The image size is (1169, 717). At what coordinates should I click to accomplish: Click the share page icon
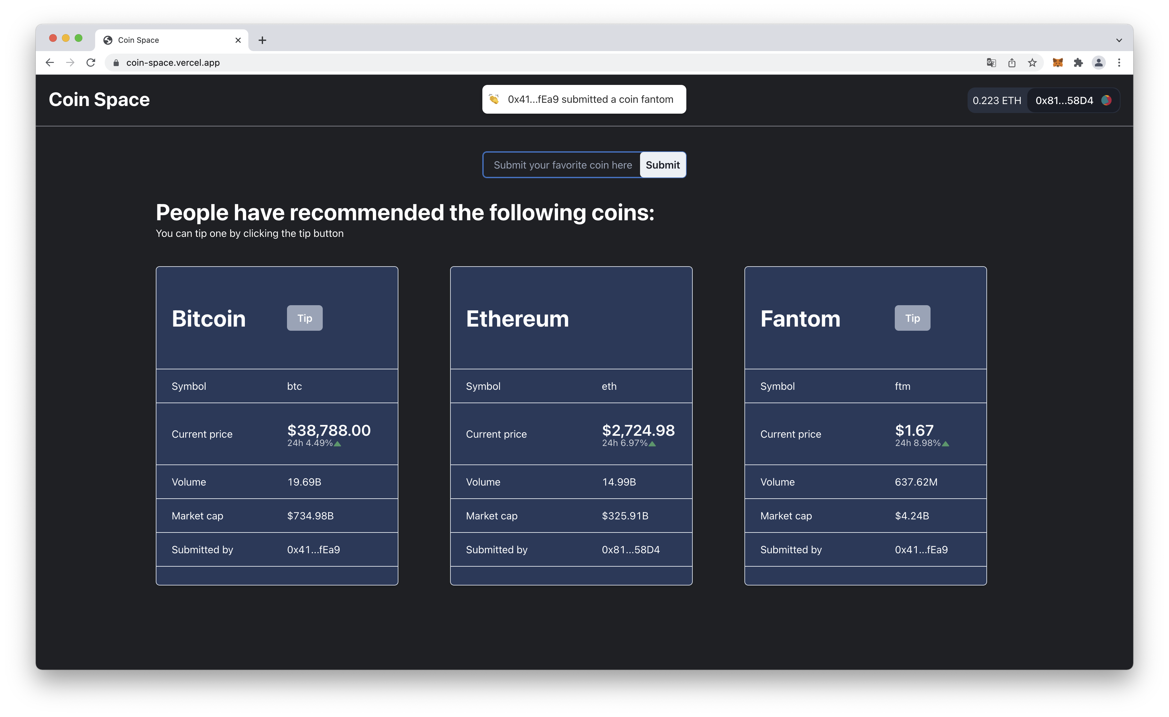tap(1012, 63)
